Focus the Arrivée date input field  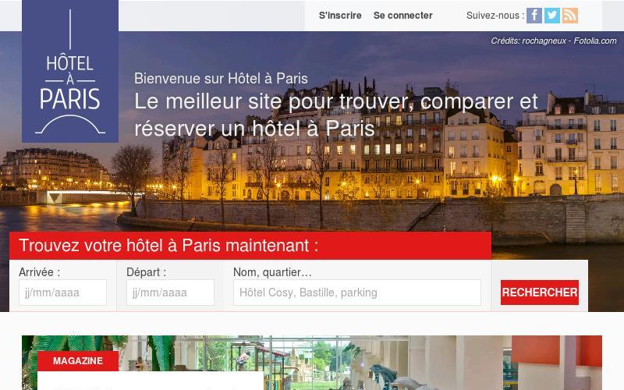click(x=63, y=292)
